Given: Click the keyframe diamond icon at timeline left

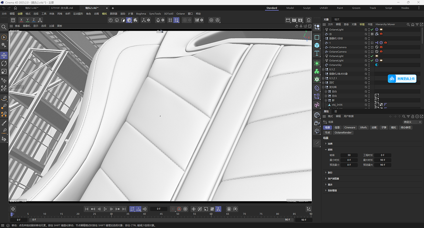Looking at the screenshot, I should pyautogui.click(x=13, y=209).
